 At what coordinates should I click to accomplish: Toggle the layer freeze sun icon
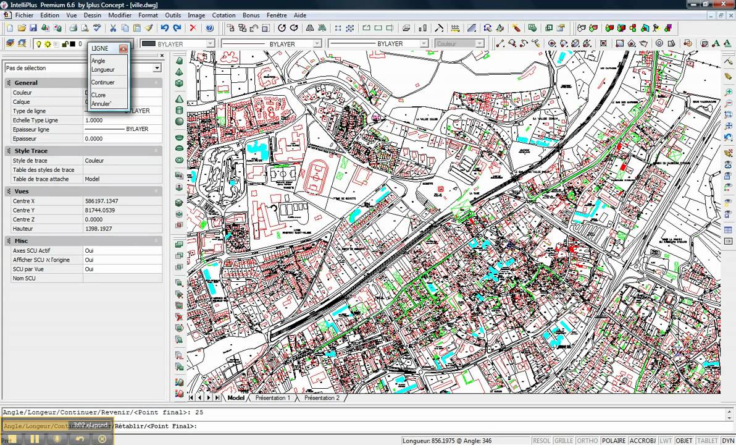[48, 44]
